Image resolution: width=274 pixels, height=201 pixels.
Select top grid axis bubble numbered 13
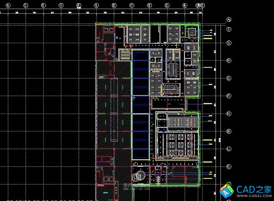[x=167, y=5]
